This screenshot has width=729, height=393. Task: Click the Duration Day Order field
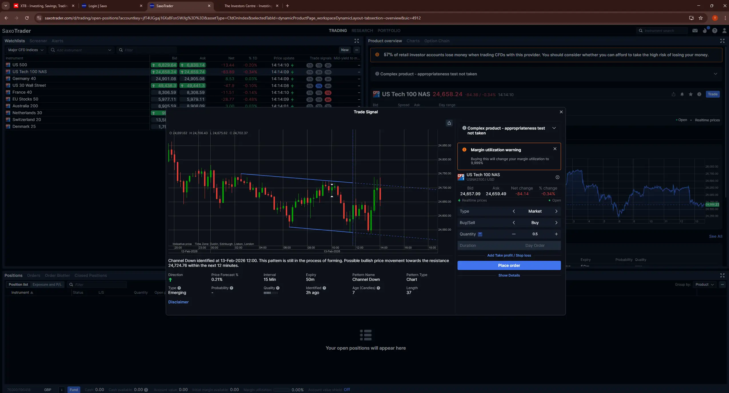[x=534, y=245]
